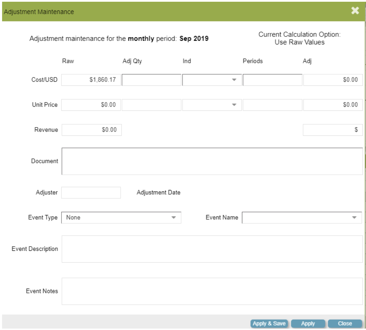Focus the Cost/USD Adj Qty field

point(151,80)
